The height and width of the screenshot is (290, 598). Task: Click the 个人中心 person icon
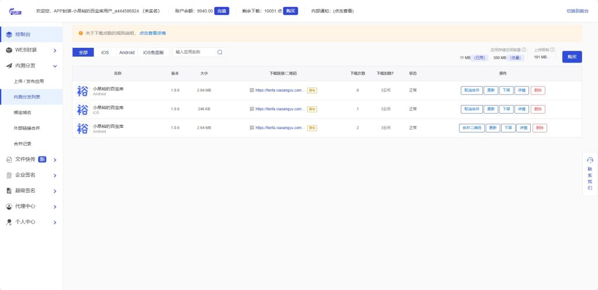tap(9, 222)
